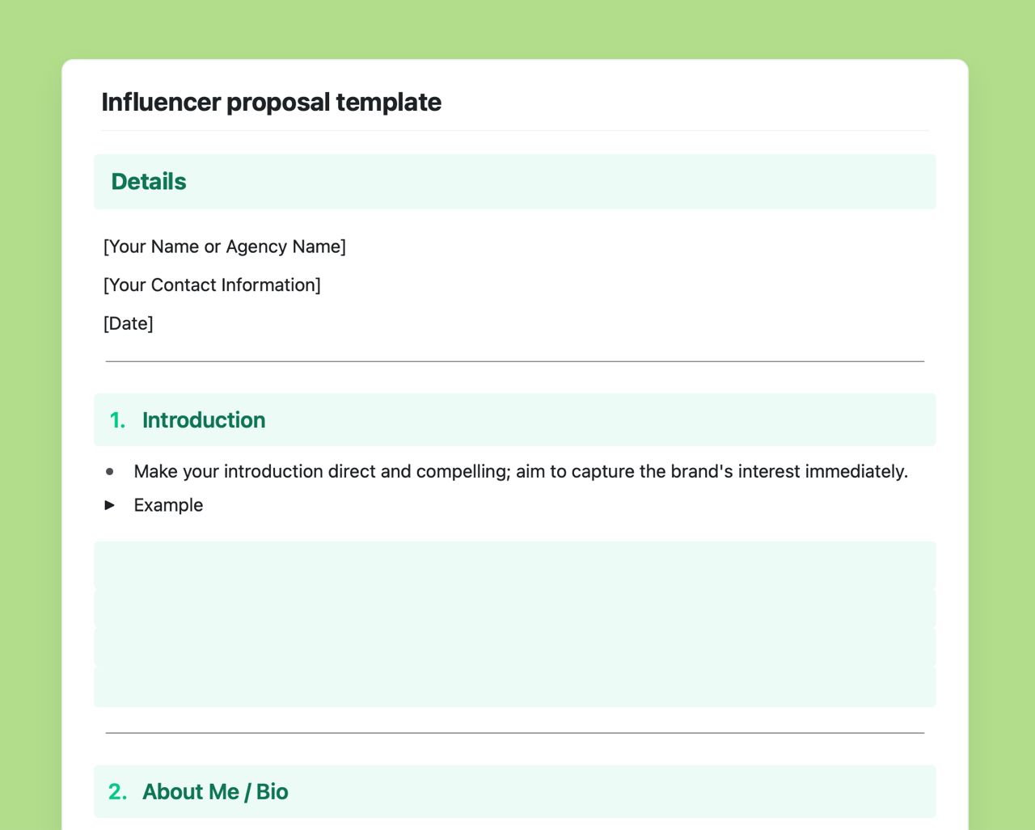
Task: Click the introduction tip bullet text
Action: pos(521,471)
